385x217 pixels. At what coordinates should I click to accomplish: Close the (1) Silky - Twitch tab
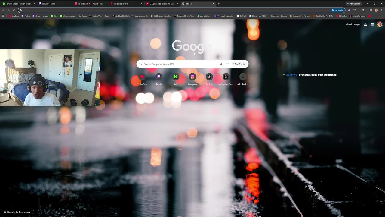[70, 4]
